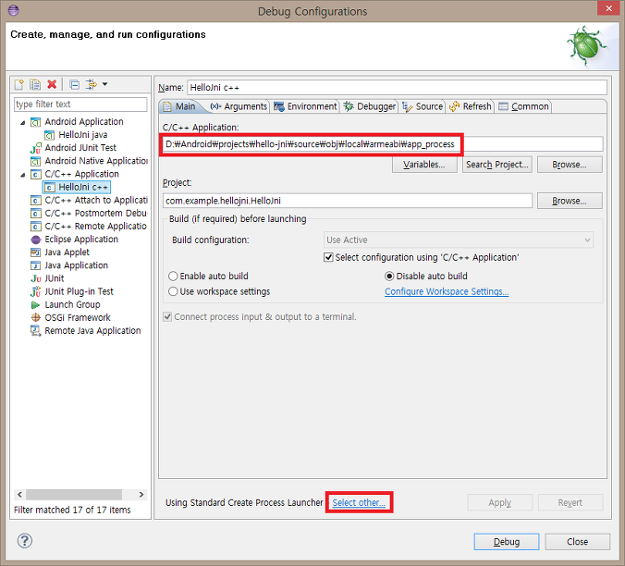Click the JUnit icon
This screenshot has width=625, height=566.
(36, 278)
